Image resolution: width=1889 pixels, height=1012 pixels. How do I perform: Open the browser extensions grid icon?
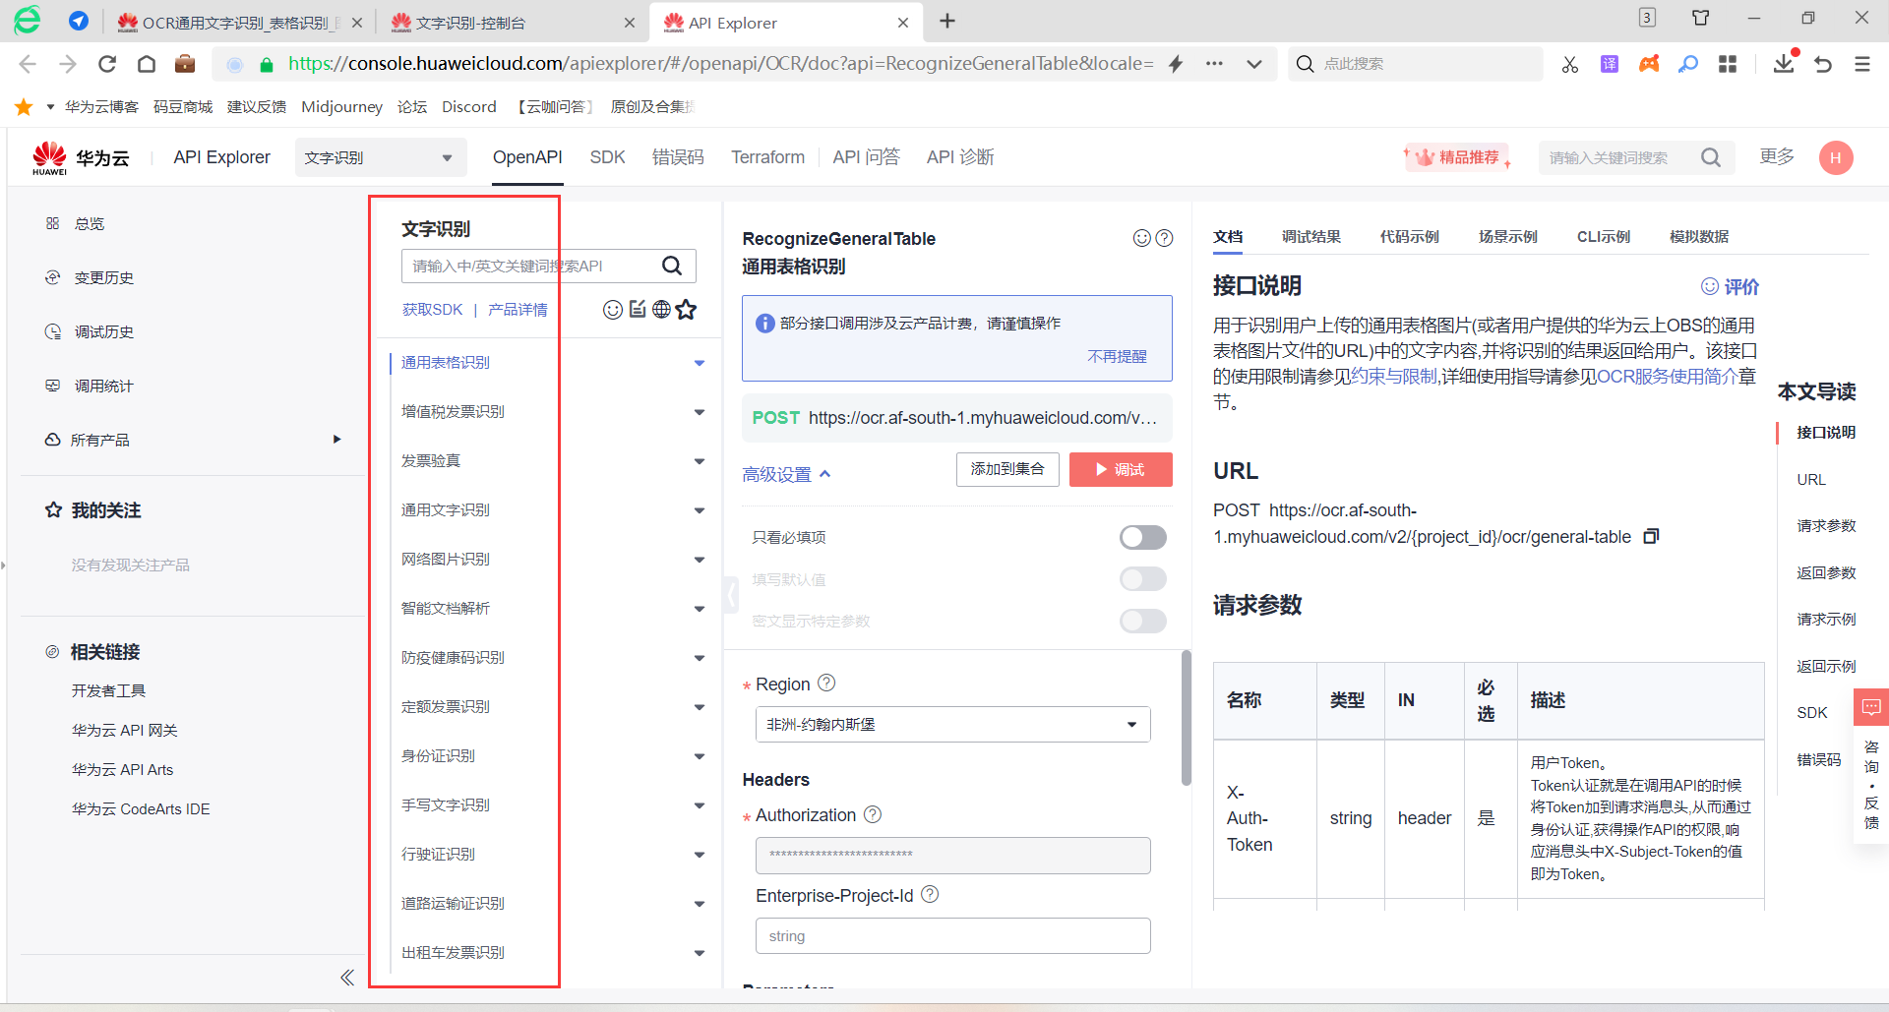pyautogui.click(x=1728, y=64)
